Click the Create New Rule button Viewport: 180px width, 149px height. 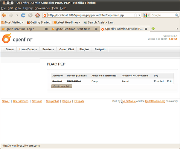pyautogui.click(x=62, y=86)
